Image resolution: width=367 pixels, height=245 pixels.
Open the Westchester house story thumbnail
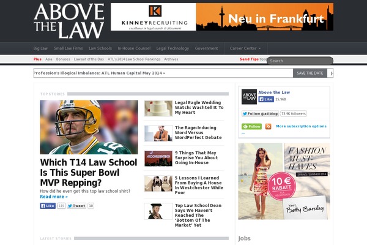coord(158,184)
